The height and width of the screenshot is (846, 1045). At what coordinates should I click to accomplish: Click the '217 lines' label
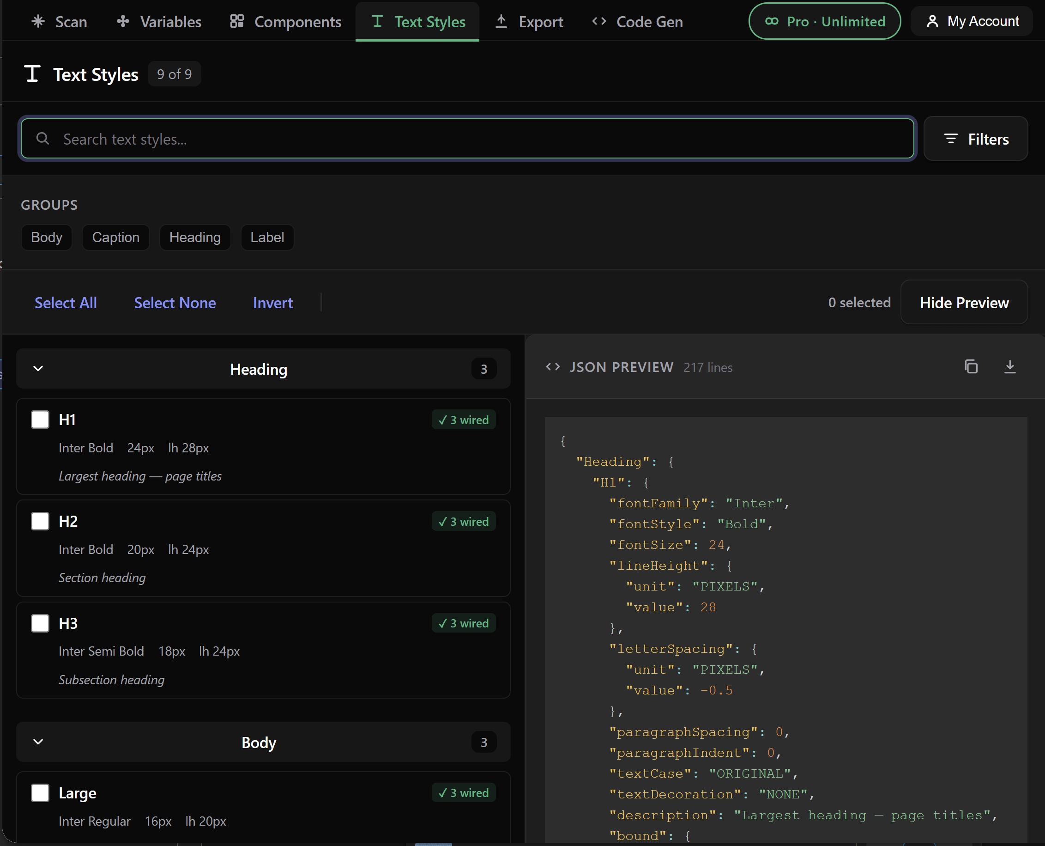(x=707, y=367)
